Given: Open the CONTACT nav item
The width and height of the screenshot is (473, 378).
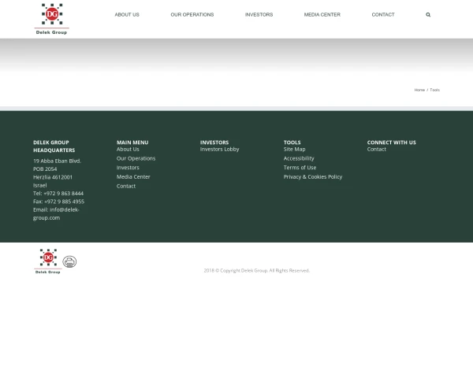Looking at the screenshot, I should (x=383, y=15).
